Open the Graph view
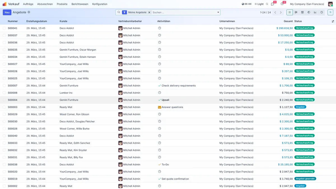The width and height of the screenshot is (336, 189). pyautogui.click(x=315, y=12)
